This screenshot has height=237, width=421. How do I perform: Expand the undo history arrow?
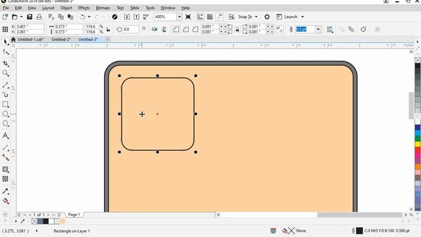[89, 17]
